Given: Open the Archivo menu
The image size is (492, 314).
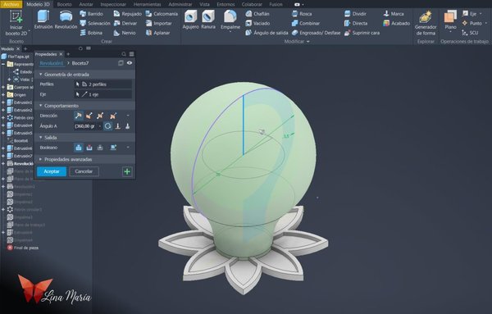Looking at the screenshot, I should (11, 4).
